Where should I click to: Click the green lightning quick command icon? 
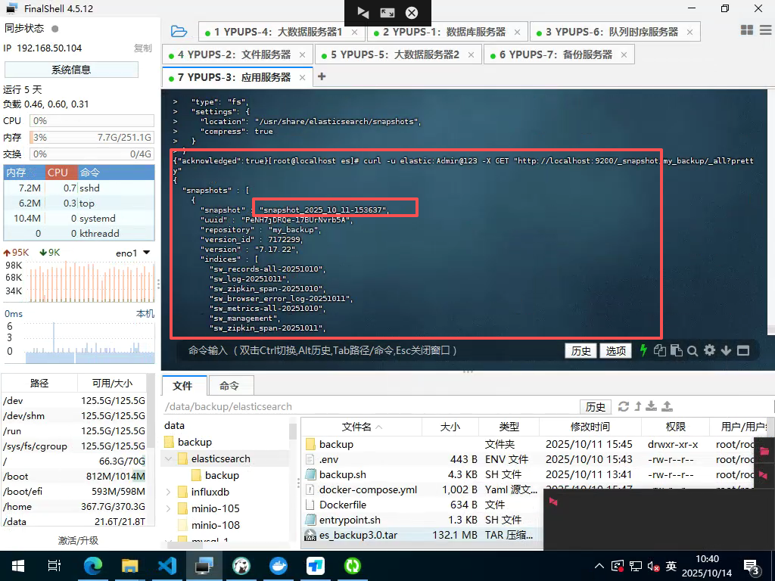[644, 350]
